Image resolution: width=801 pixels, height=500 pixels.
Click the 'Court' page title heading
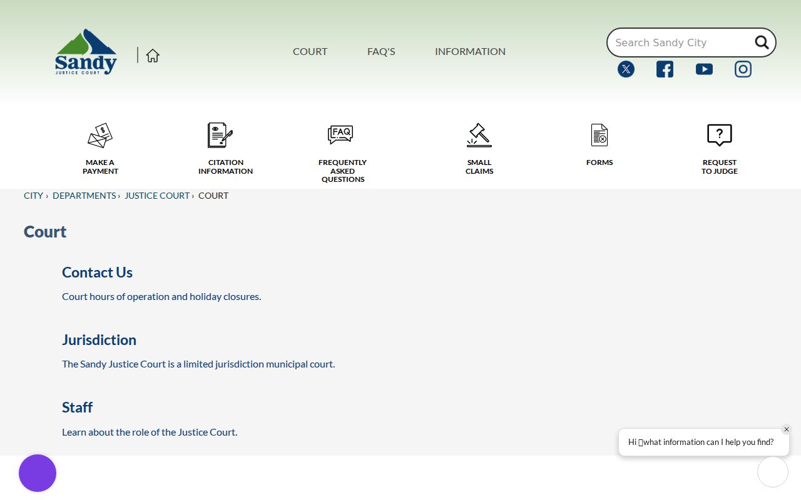[45, 232]
